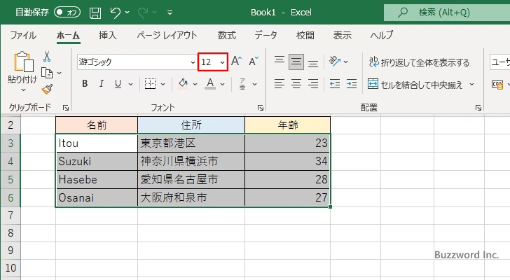
Task: Apply the Fill Color bucket
Action: 183,84
